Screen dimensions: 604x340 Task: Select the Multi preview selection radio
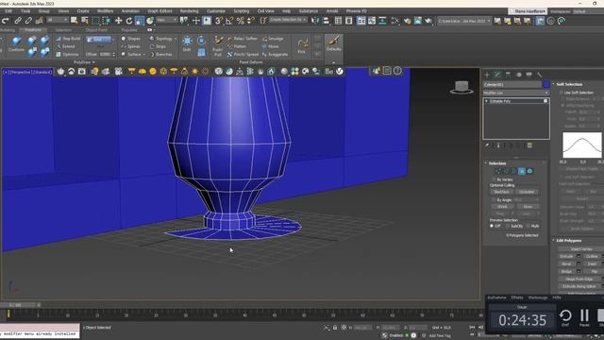[528, 226]
